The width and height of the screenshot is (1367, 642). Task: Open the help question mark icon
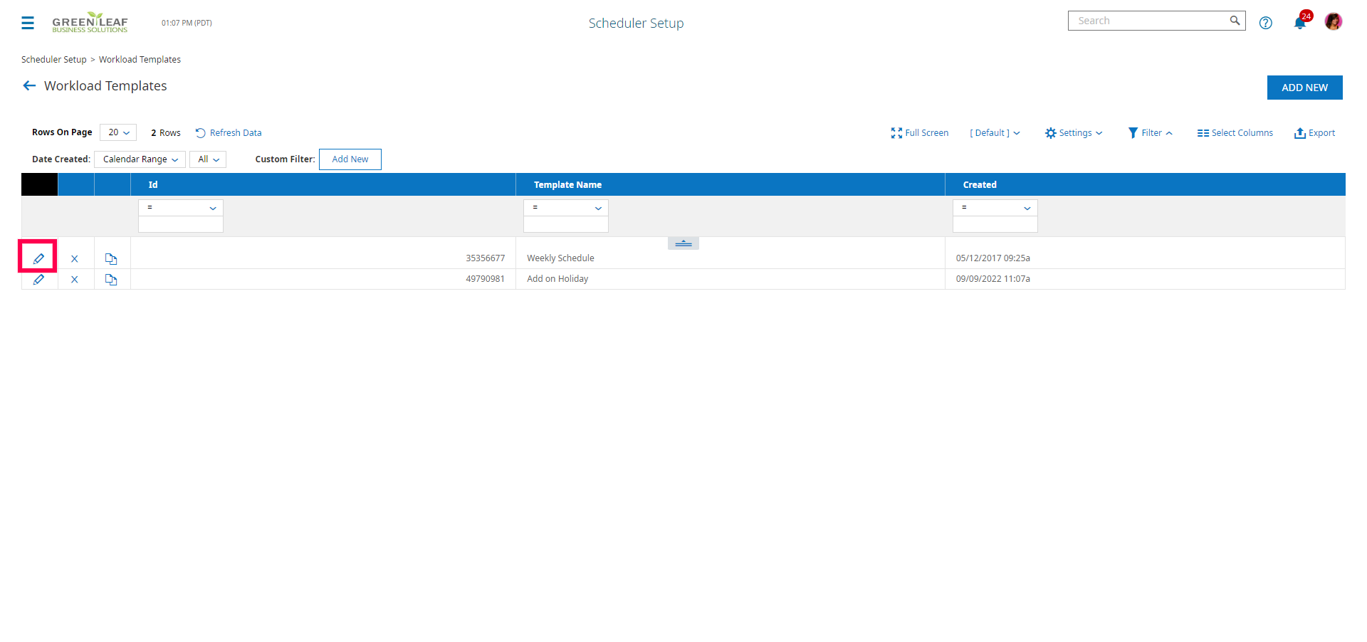coord(1265,23)
